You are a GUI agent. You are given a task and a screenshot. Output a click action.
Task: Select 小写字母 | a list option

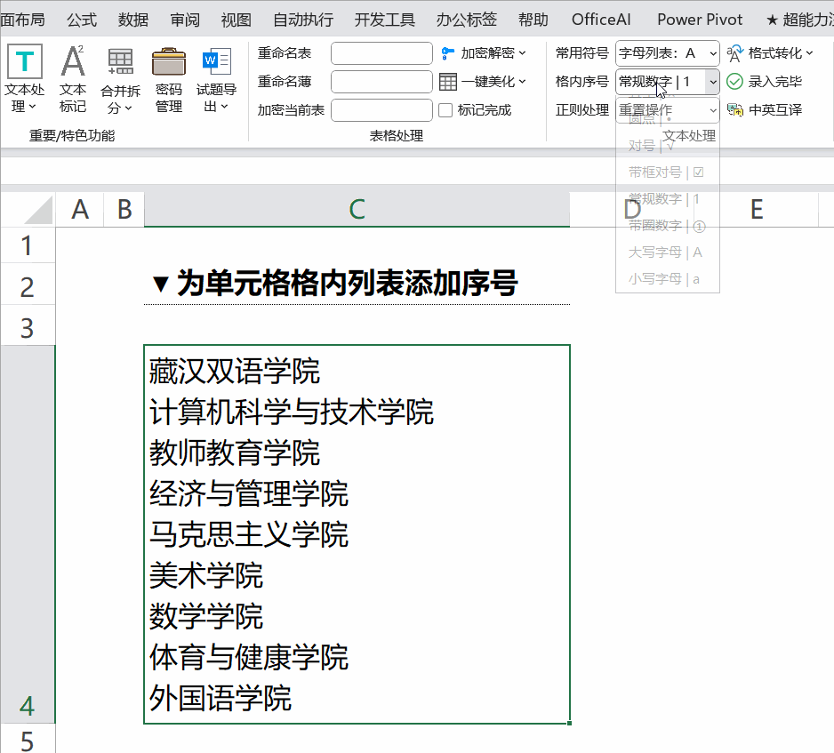coord(667,278)
